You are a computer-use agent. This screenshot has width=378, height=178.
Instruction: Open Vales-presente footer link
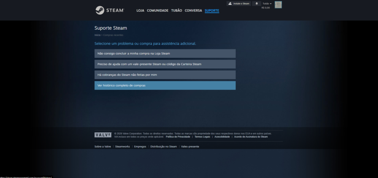tap(190, 146)
